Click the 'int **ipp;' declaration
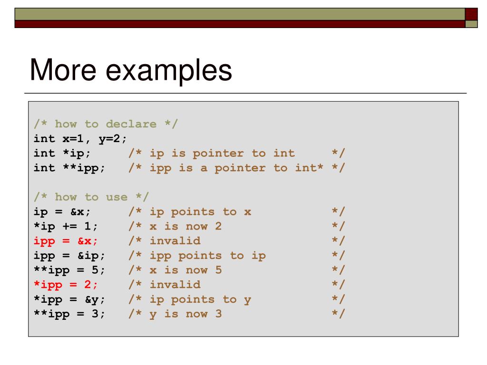 pyautogui.click(x=69, y=168)
